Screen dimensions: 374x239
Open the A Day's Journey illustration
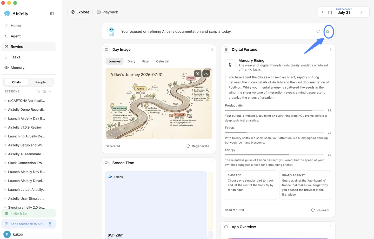(x=159, y=104)
